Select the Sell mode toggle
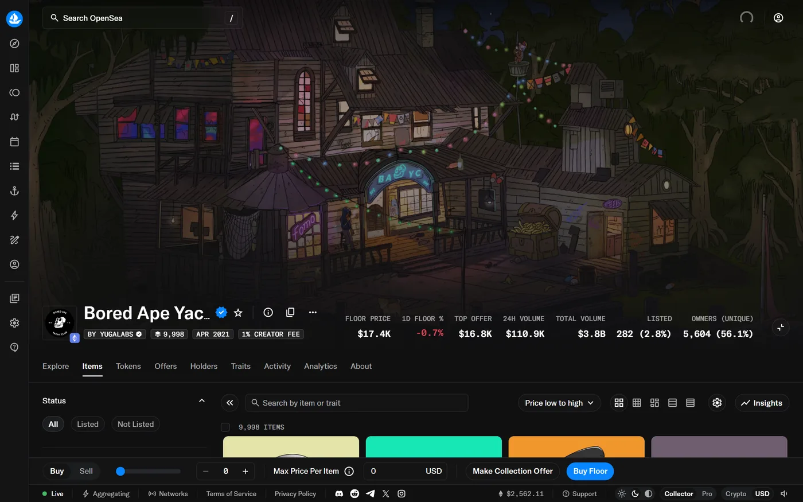The height and width of the screenshot is (502, 803). click(x=86, y=471)
